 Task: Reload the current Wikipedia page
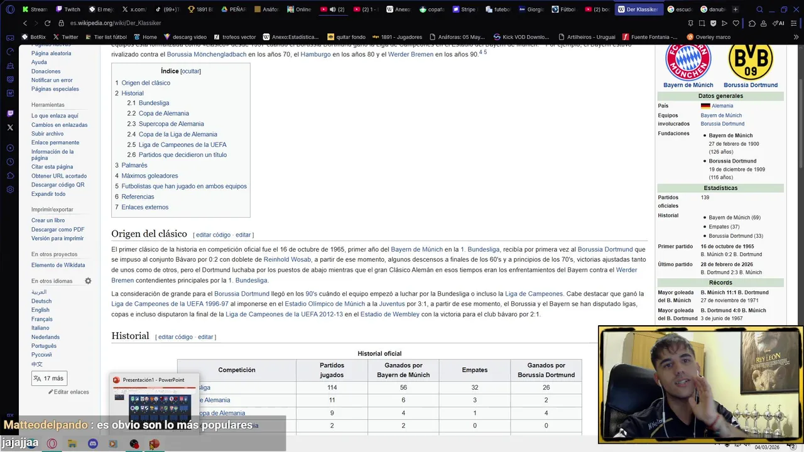[x=47, y=23]
